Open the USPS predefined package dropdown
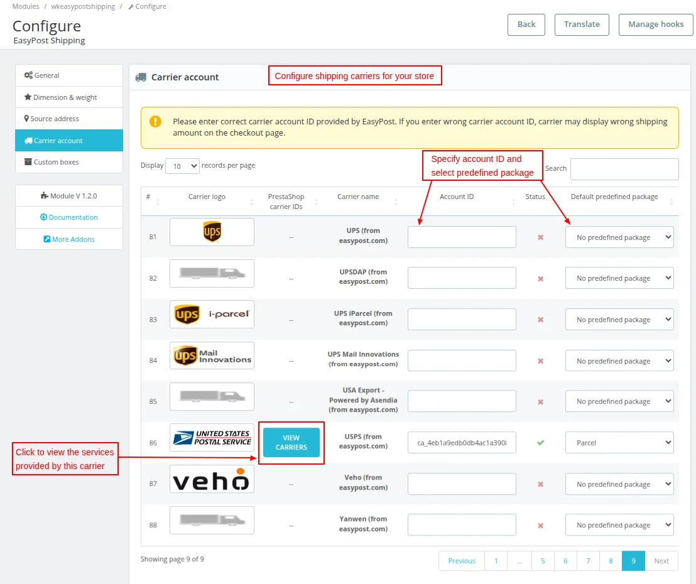The width and height of the screenshot is (696, 584). tap(619, 442)
